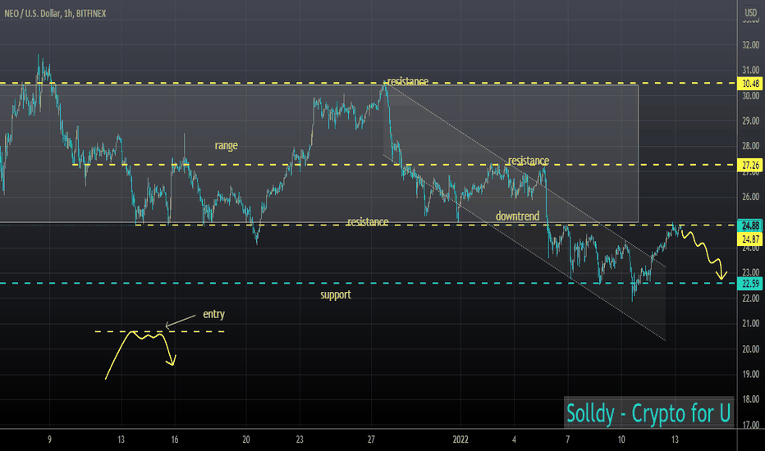
Task: Select the "range" text annotation
Action: pyautogui.click(x=227, y=146)
